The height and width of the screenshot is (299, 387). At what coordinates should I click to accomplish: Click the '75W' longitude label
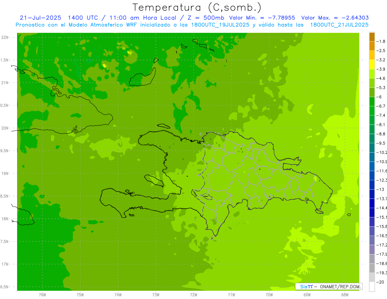80,295
